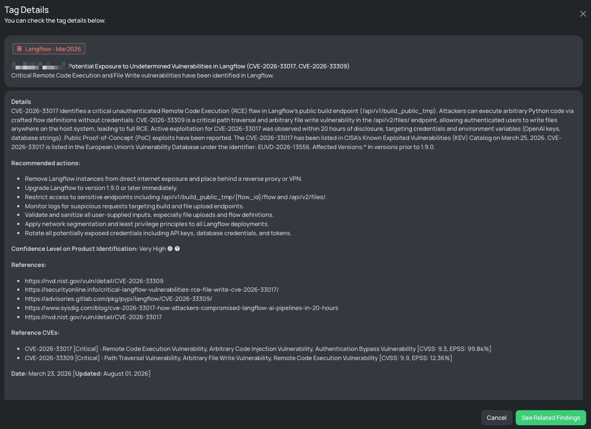Close the Tag Details dialog with X
Image resolution: width=591 pixels, height=429 pixels.
(x=583, y=14)
